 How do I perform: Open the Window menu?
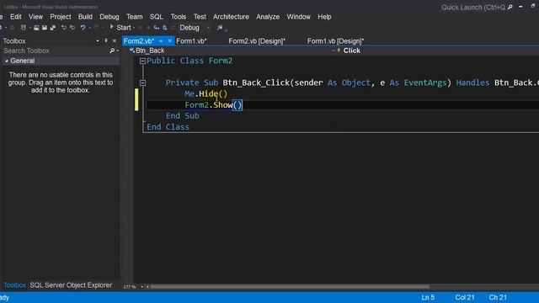click(x=299, y=17)
